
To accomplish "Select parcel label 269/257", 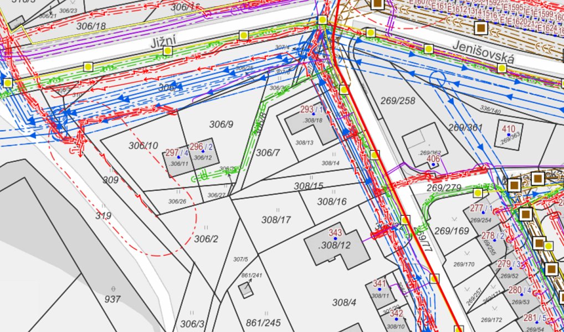I will (x=475, y=297).
